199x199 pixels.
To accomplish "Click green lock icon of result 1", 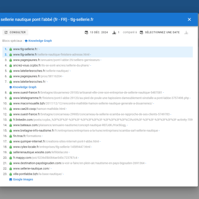I will point(11,49).
